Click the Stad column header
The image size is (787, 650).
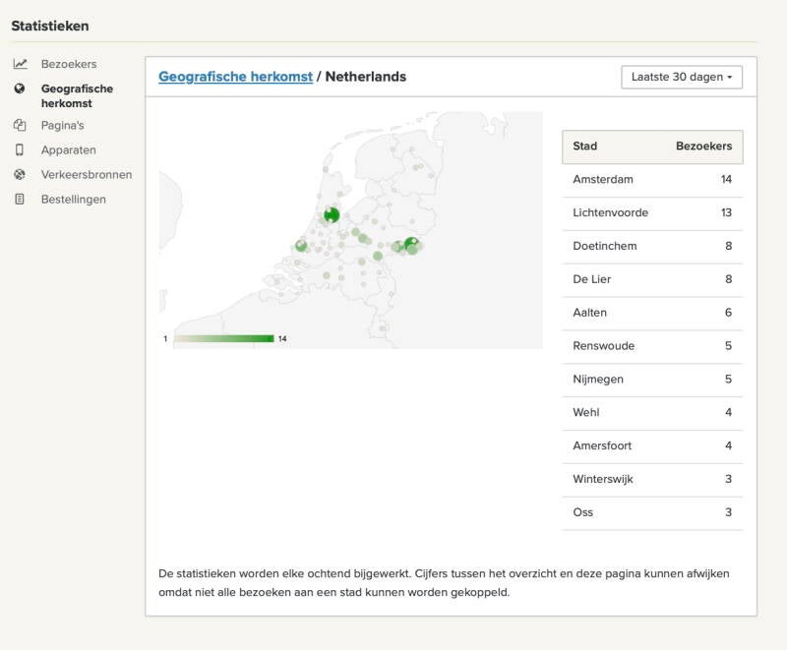(x=584, y=146)
